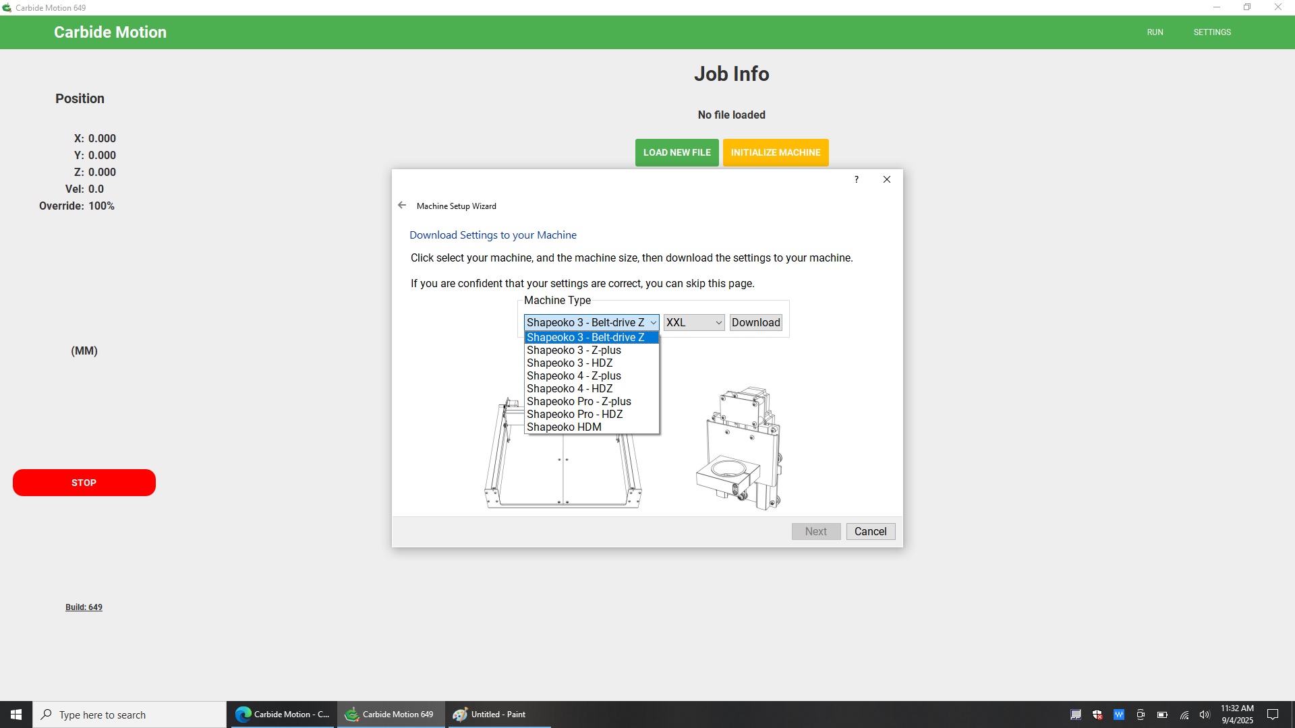Viewport: 1295px width, 728px height.
Task: Click the wizard back arrow icon
Action: point(402,206)
